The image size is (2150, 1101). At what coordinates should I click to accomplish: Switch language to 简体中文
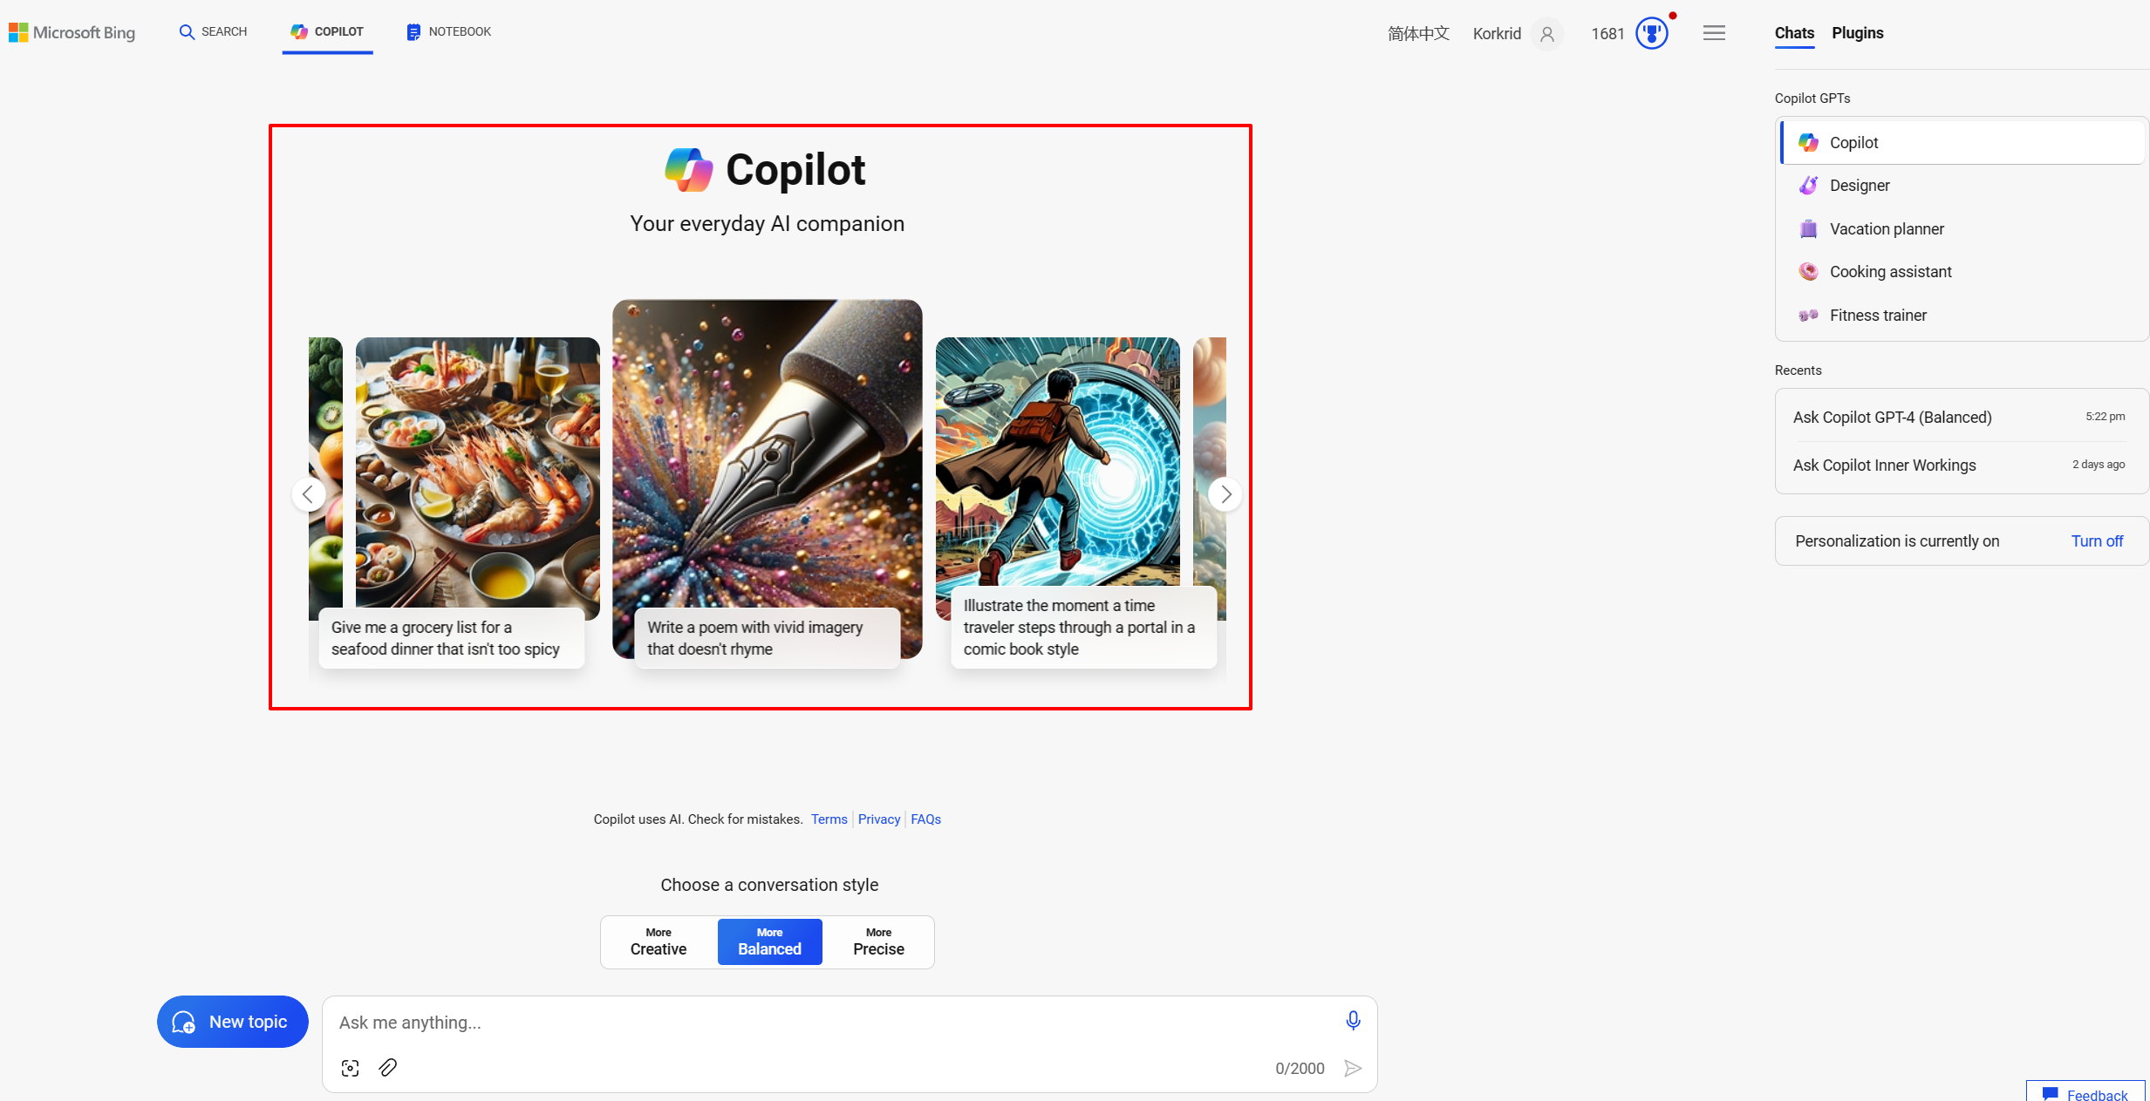pyautogui.click(x=1418, y=33)
